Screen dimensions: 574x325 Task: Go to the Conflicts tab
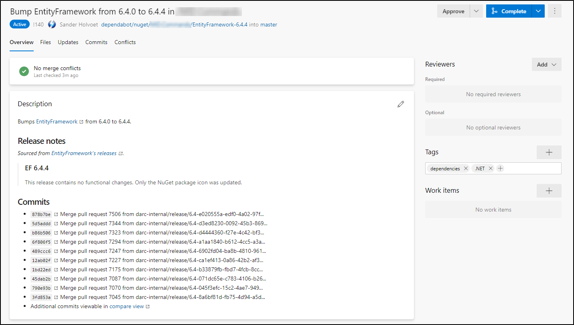[x=125, y=42]
